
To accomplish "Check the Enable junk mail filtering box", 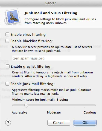I will (x=7, y=84).
